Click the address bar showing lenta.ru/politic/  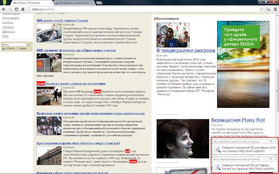[143, 9]
